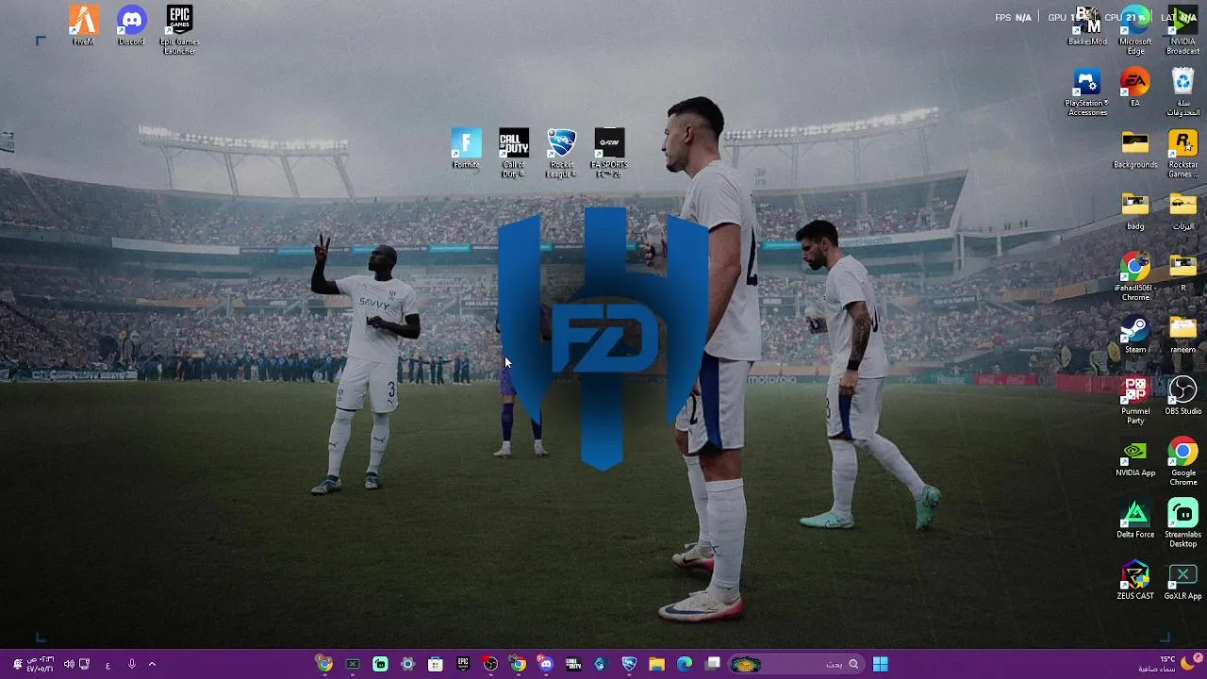The image size is (1207, 679).
Task: Select the Fortnite desktop shortcut
Action: (466, 149)
